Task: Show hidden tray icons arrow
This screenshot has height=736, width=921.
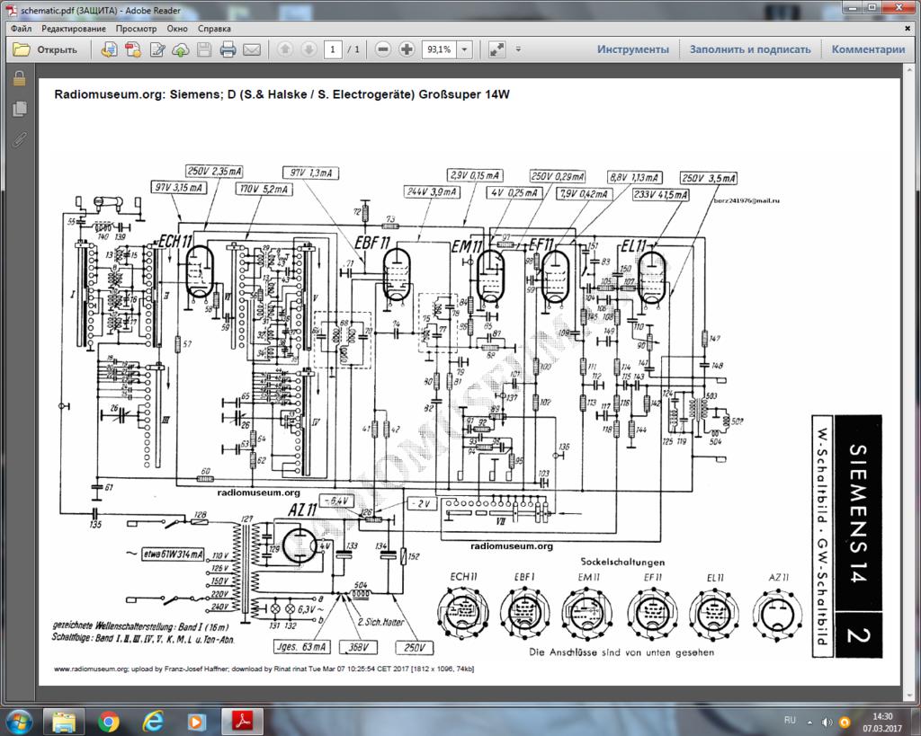Action: point(810,722)
